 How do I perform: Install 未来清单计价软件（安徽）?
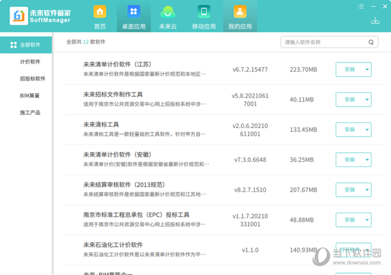coord(349,160)
